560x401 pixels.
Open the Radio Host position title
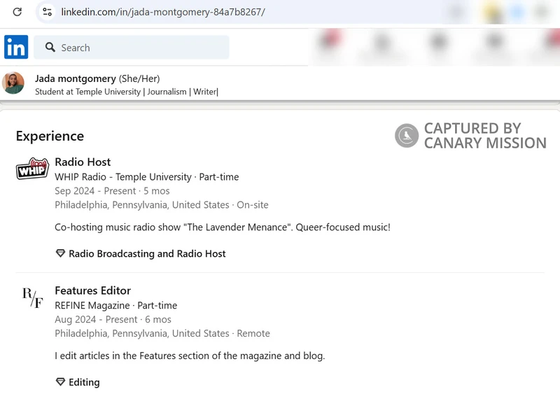click(x=83, y=162)
